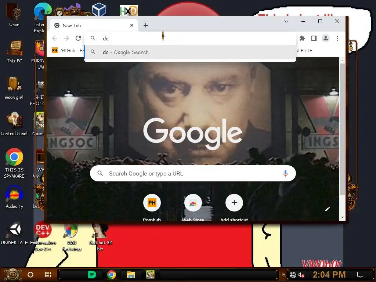Go back in Chrome
Viewport: 376px width, 282px height.
point(55,38)
